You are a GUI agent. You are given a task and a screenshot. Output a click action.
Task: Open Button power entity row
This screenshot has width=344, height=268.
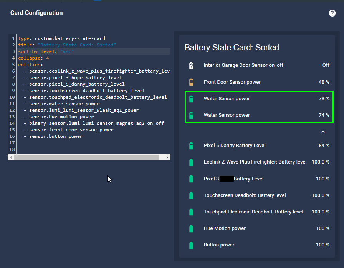(257, 245)
